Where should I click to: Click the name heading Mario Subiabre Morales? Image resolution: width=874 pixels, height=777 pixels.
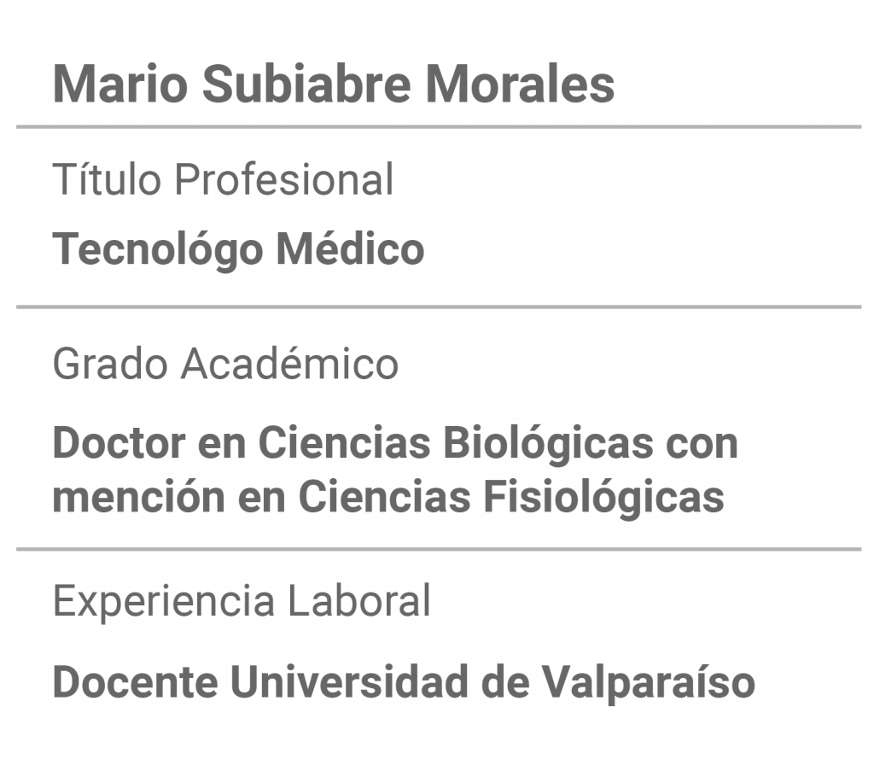(334, 85)
